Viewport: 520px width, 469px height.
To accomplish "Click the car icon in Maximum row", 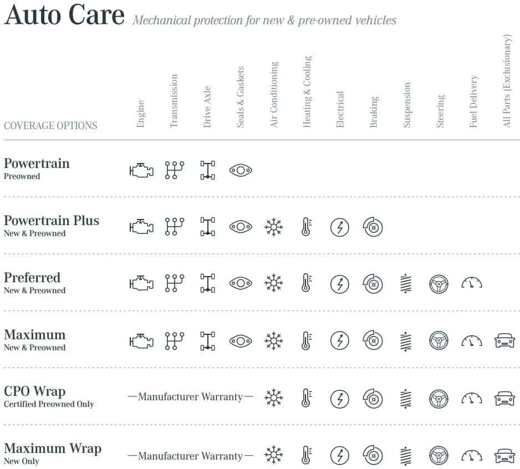I will (504, 340).
